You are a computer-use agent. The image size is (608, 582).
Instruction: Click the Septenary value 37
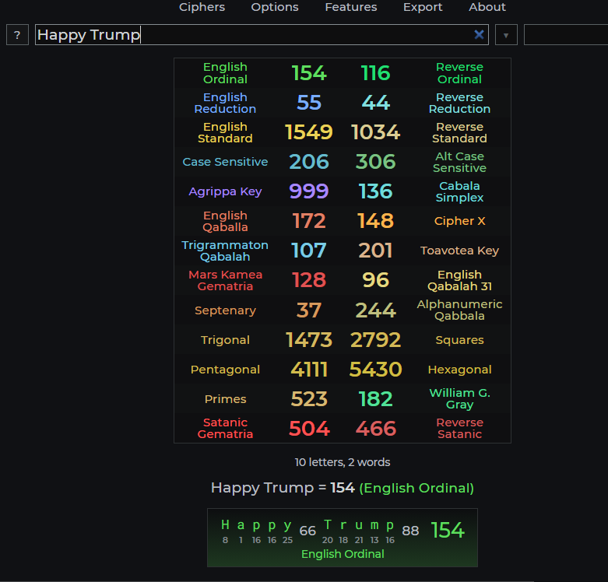[x=309, y=310]
